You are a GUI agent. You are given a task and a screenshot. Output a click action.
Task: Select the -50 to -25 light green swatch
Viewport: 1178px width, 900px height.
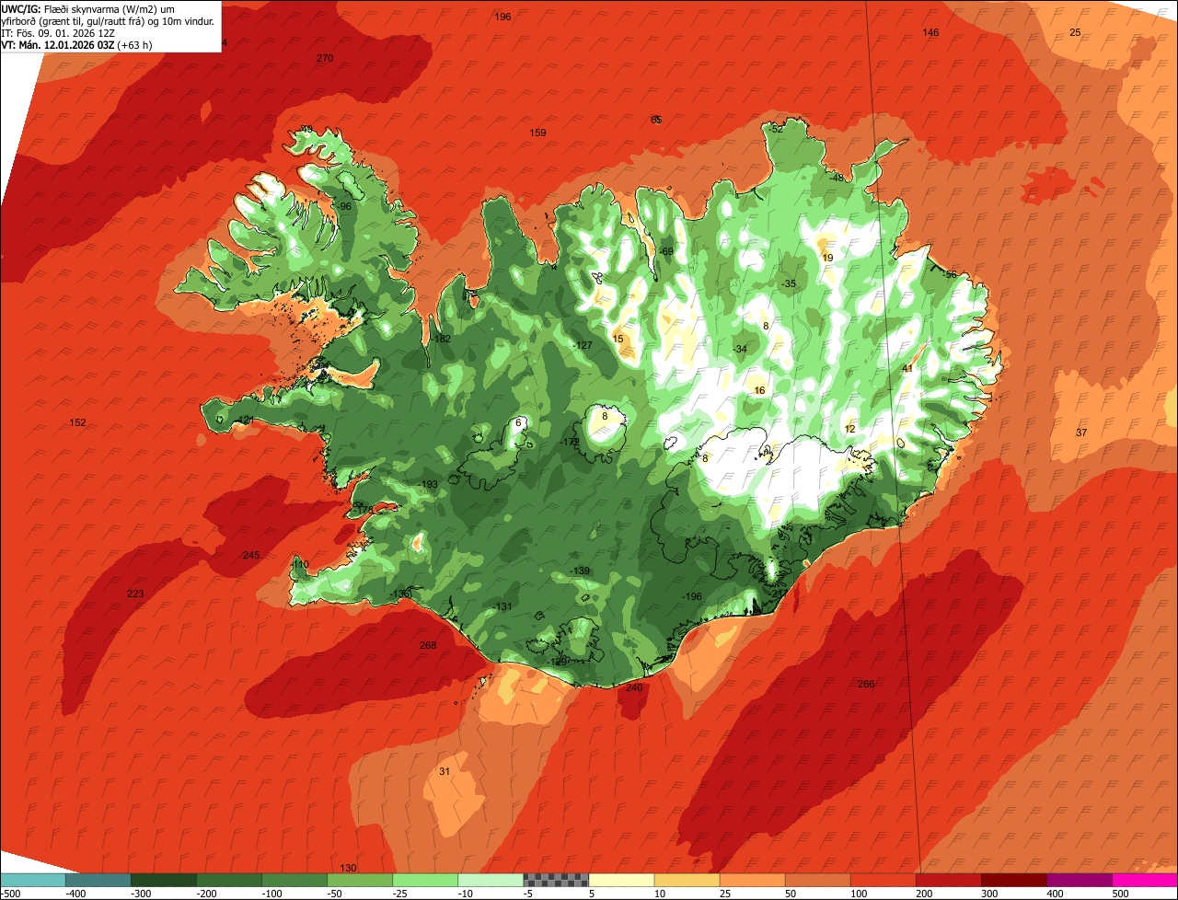[x=360, y=880]
